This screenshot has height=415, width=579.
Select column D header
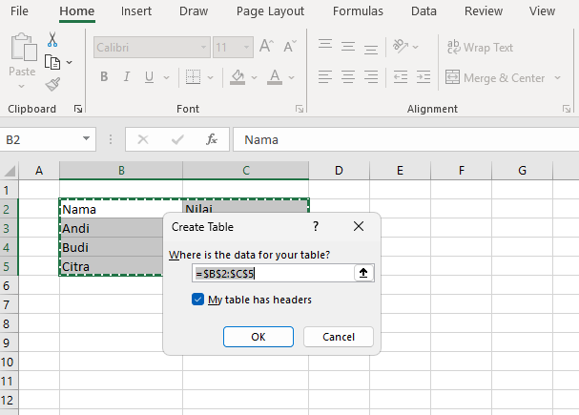[x=339, y=171]
